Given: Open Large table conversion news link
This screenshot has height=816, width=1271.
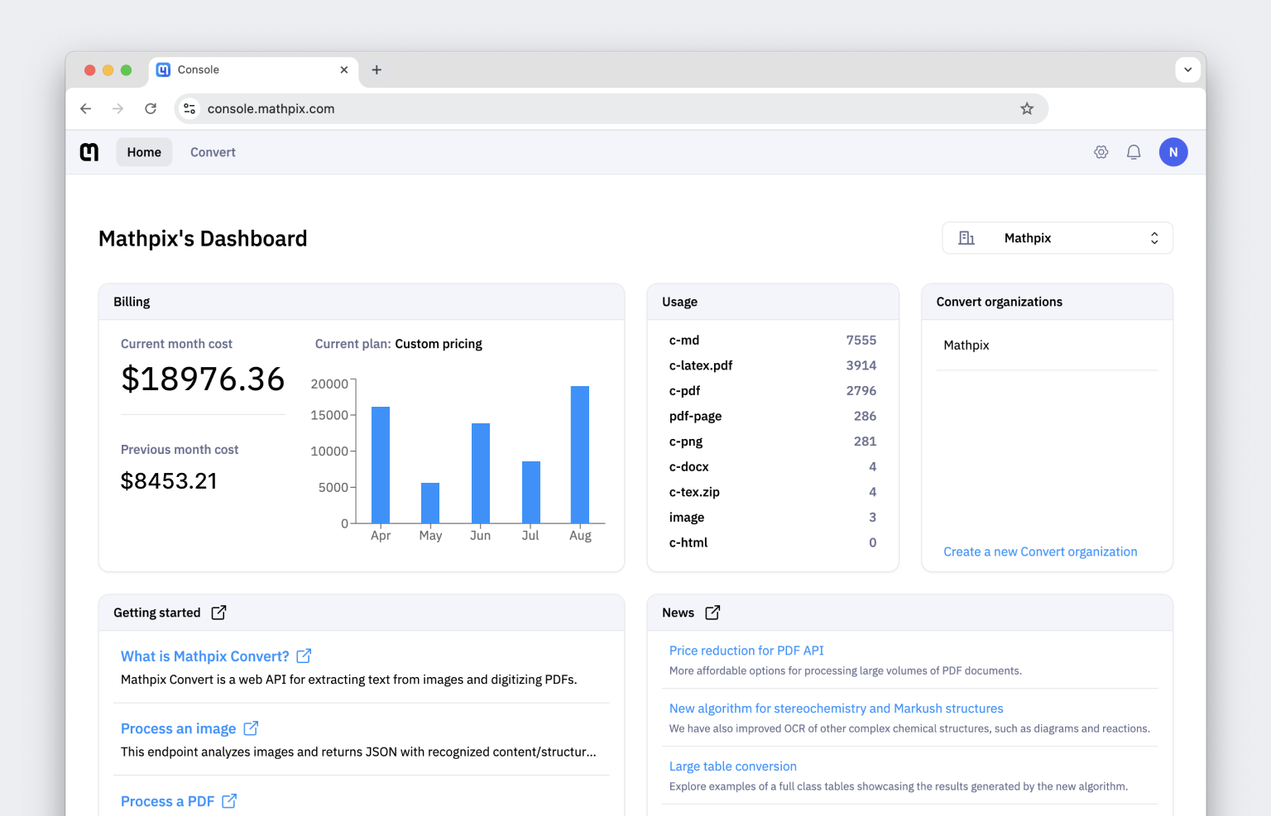Looking at the screenshot, I should coord(733,766).
